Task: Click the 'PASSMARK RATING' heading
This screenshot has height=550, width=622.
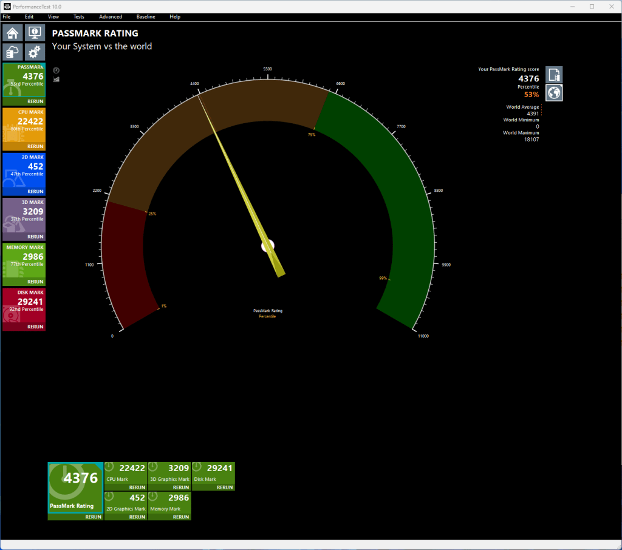Action: 95,33
